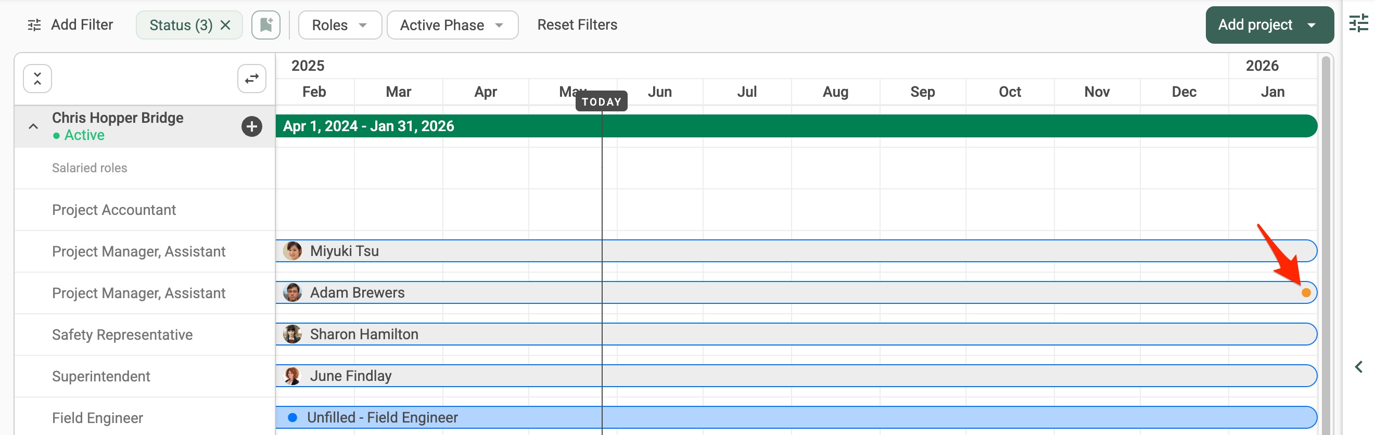The width and height of the screenshot is (1375, 435).
Task: Open the June Findlay allocation bar
Action: point(796,376)
